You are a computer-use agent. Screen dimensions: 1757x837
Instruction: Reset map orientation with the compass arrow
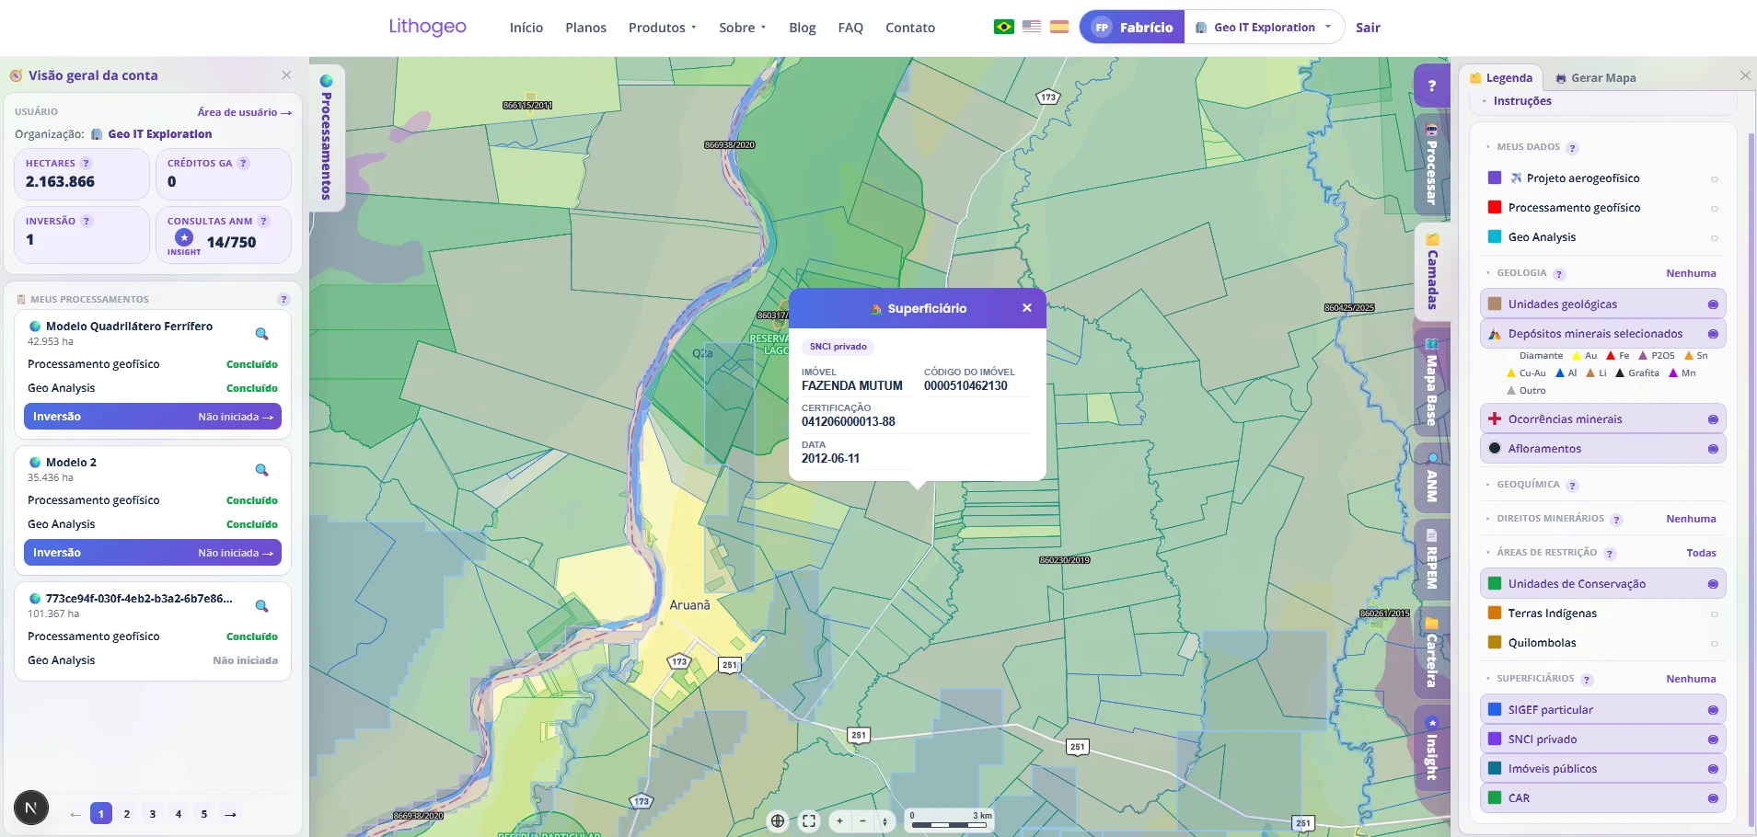(x=884, y=821)
